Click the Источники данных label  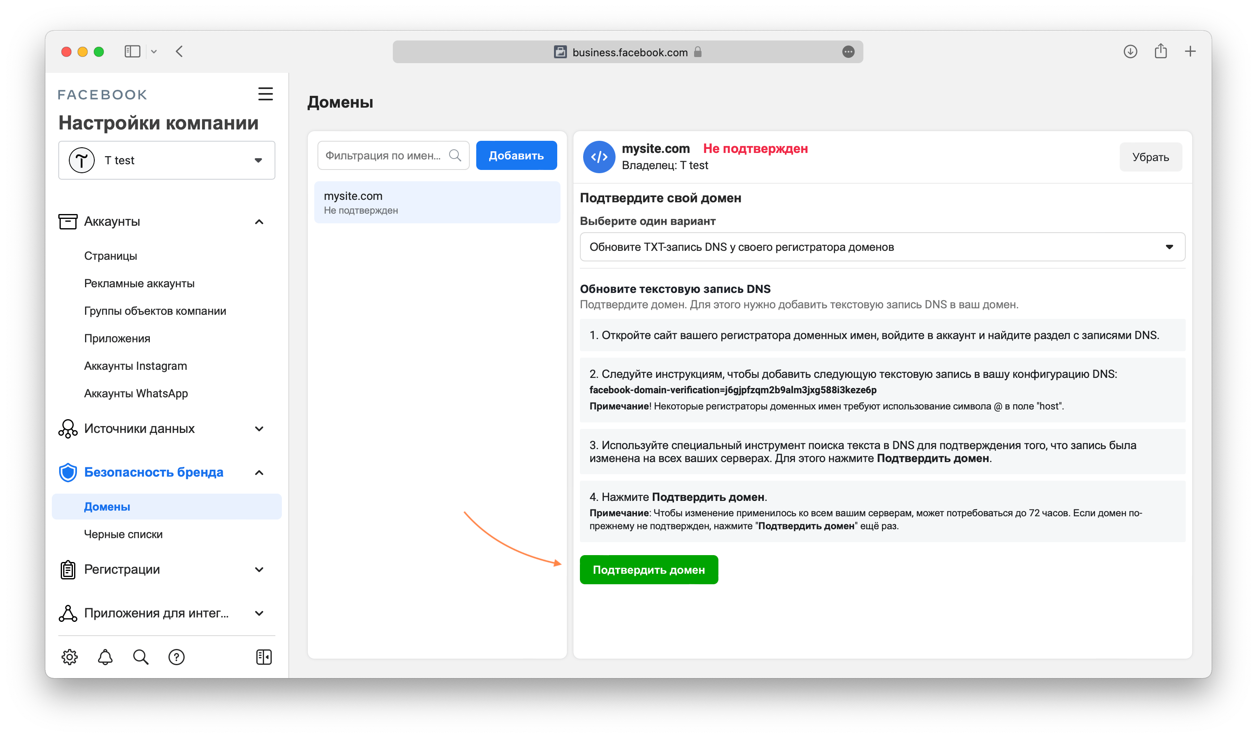[x=139, y=428]
